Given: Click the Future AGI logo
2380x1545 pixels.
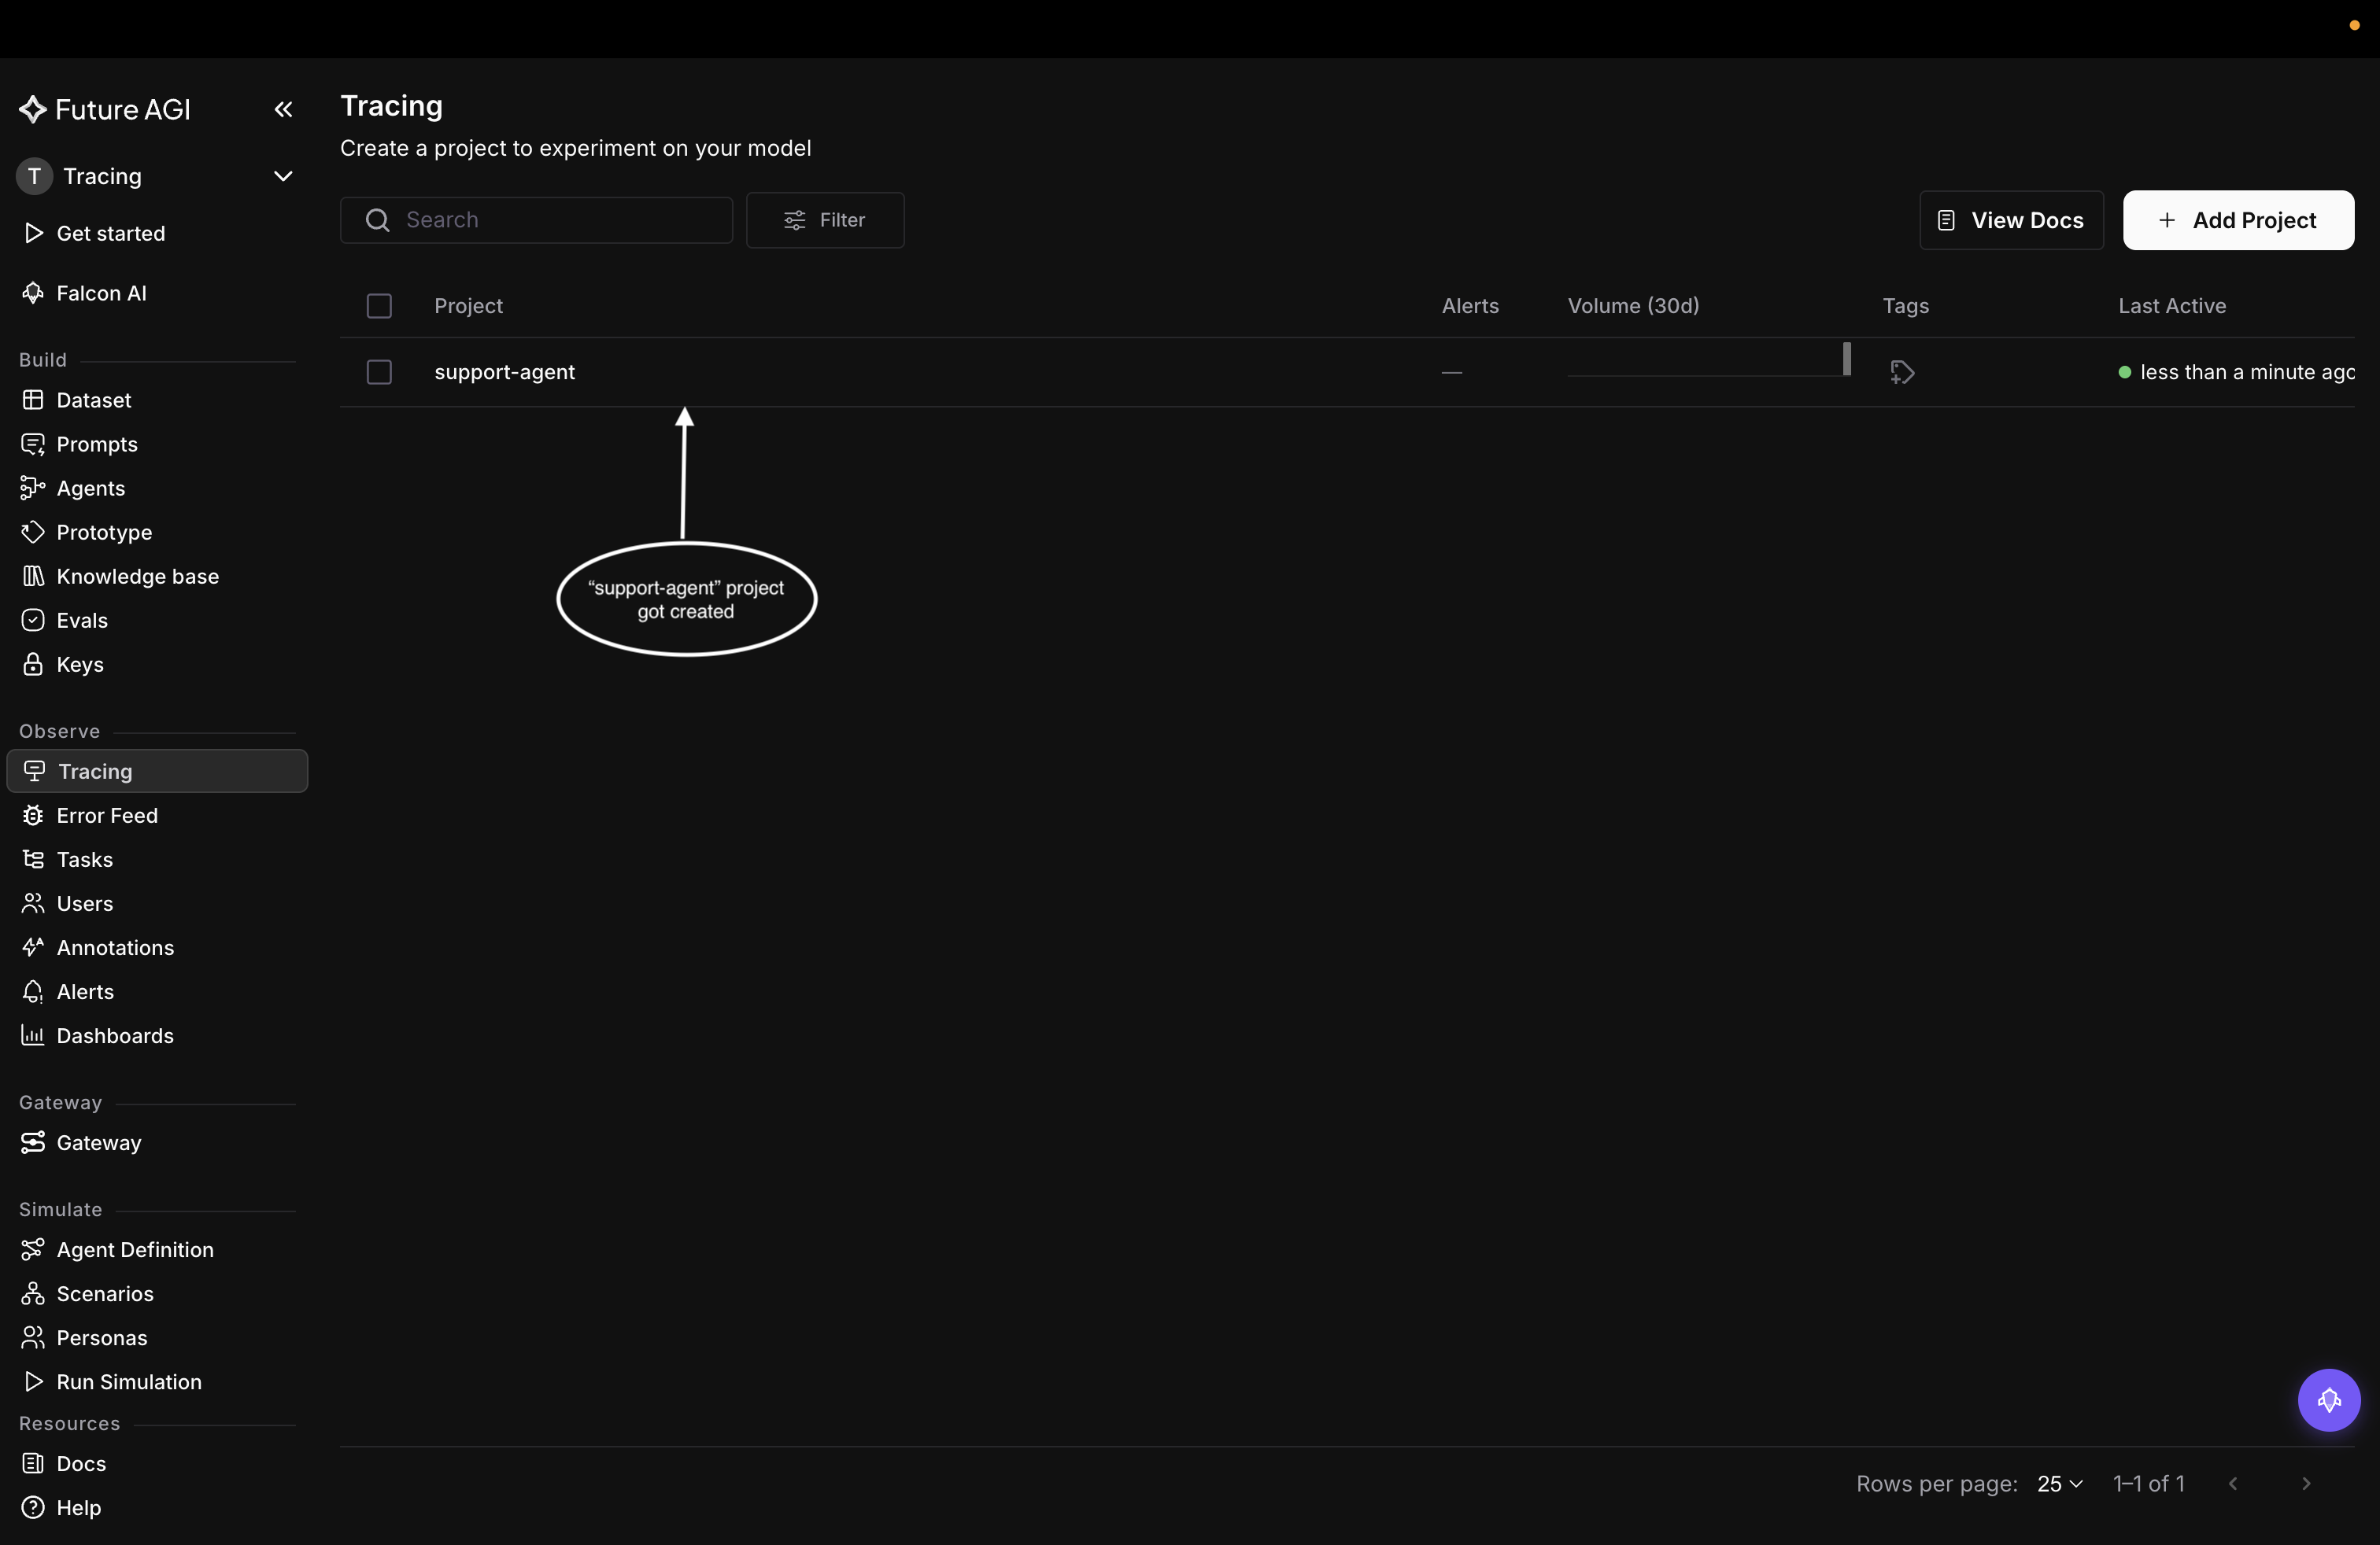Looking at the screenshot, I should tap(104, 109).
